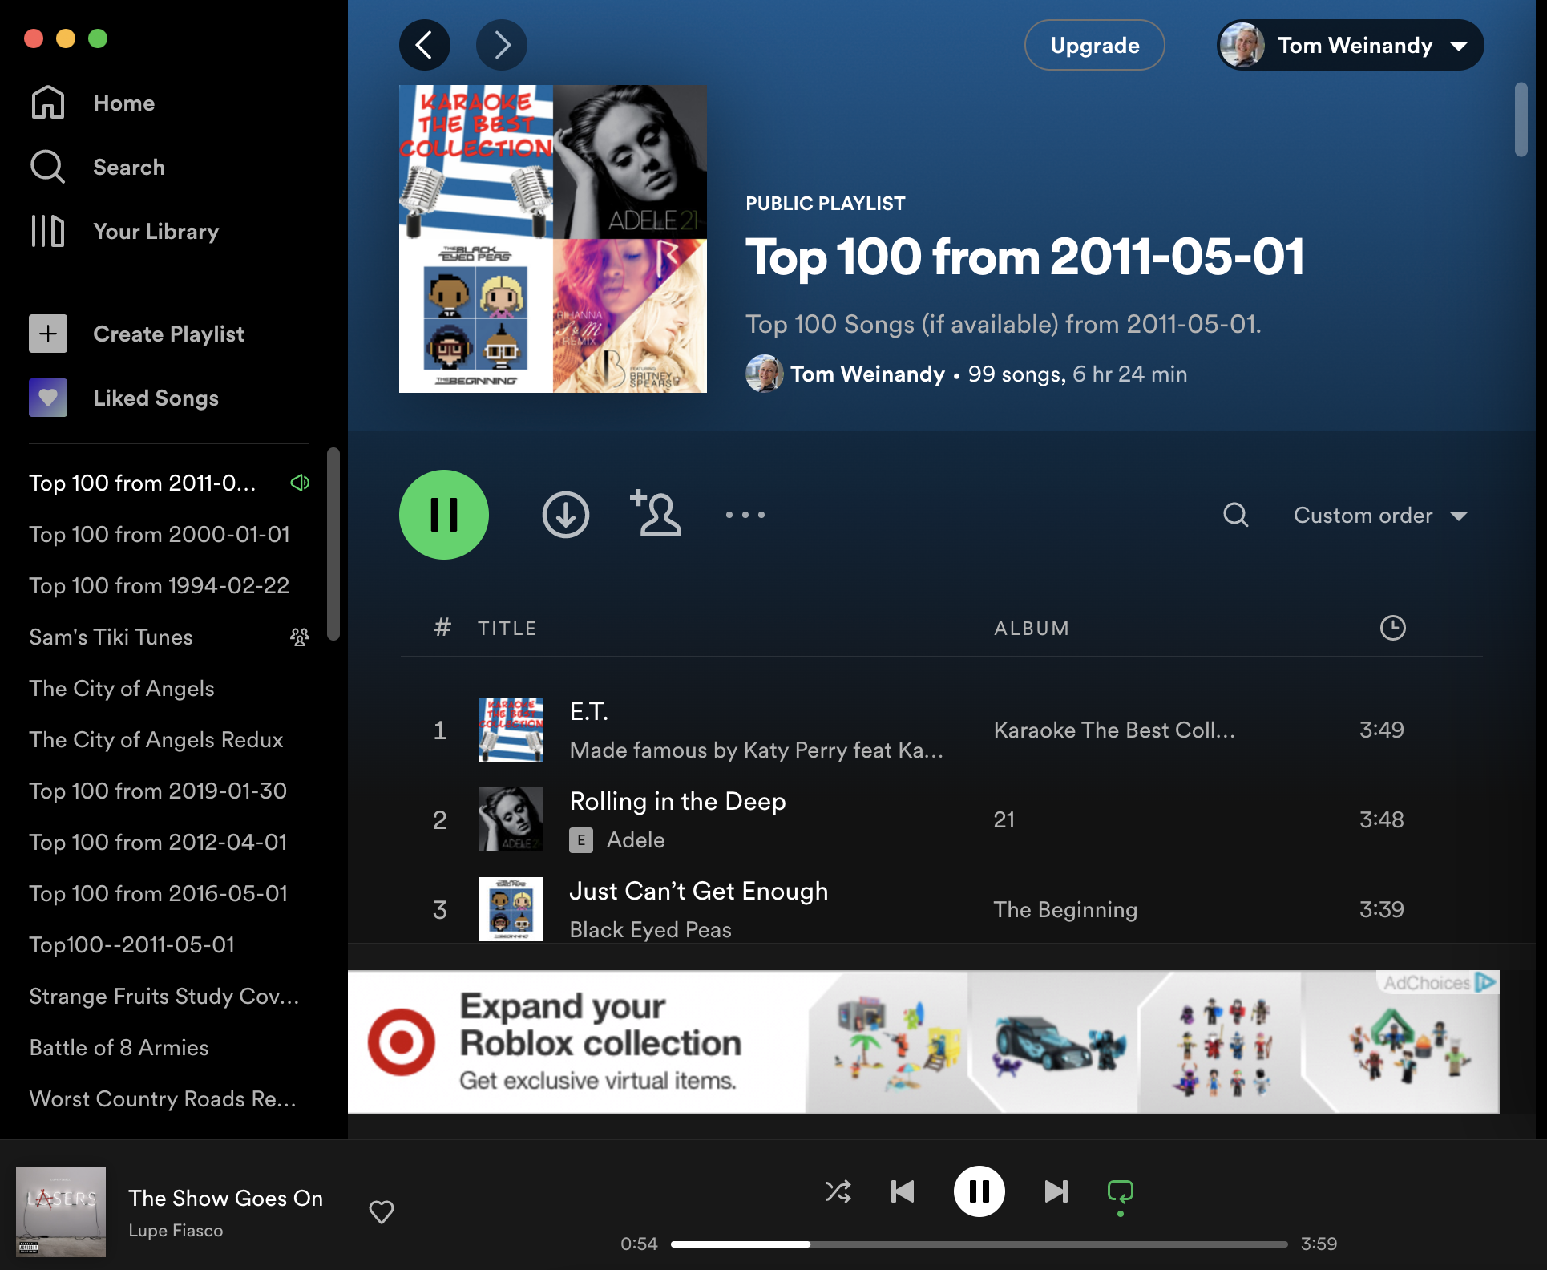The height and width of the screenshot is (1270, 1547).
Task: Click the main view vertical scrollbar
Action: point(1521,119)
